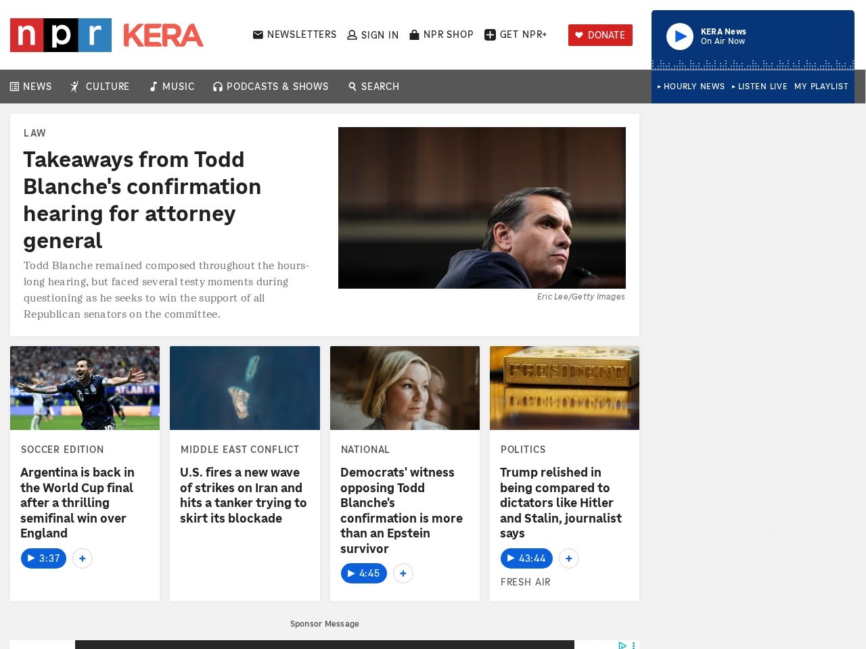Play KERA News live stream
The image size is (866, 649).
coord(680,37)
